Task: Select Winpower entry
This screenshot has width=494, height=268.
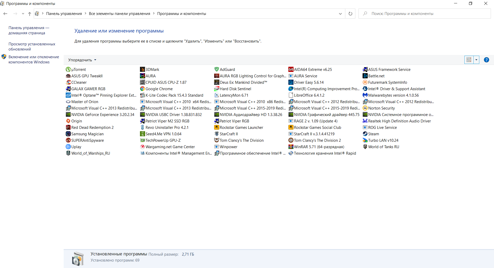Action: (x=226, y=147)
